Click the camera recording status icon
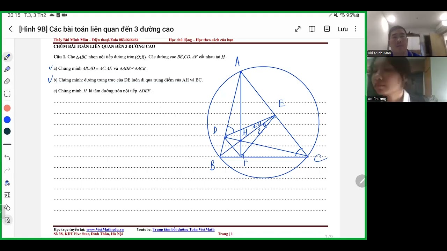This screenshot has height=251, width=447. coord(64,15)
